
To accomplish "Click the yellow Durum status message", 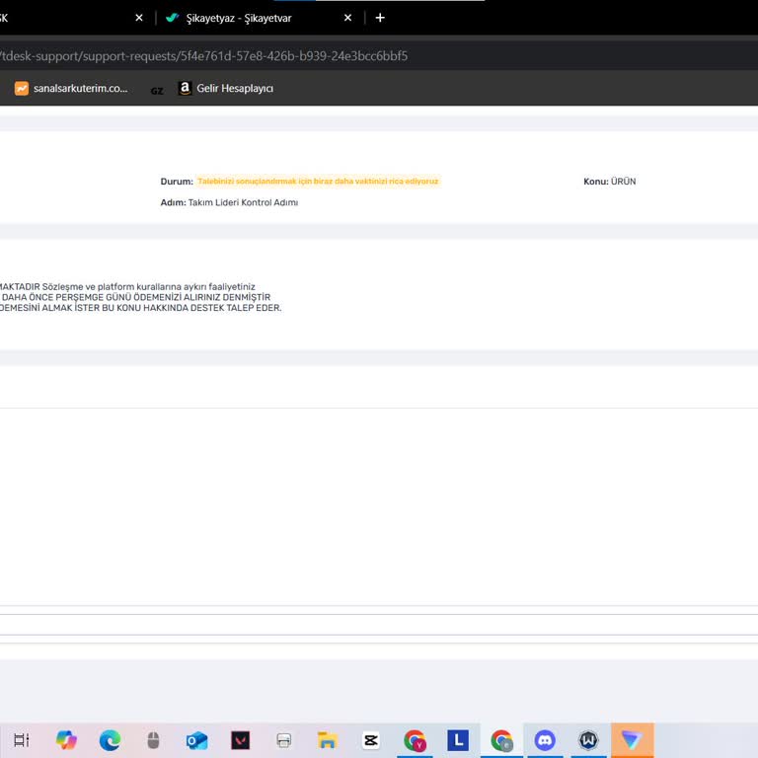I will [x=318, y=182].
